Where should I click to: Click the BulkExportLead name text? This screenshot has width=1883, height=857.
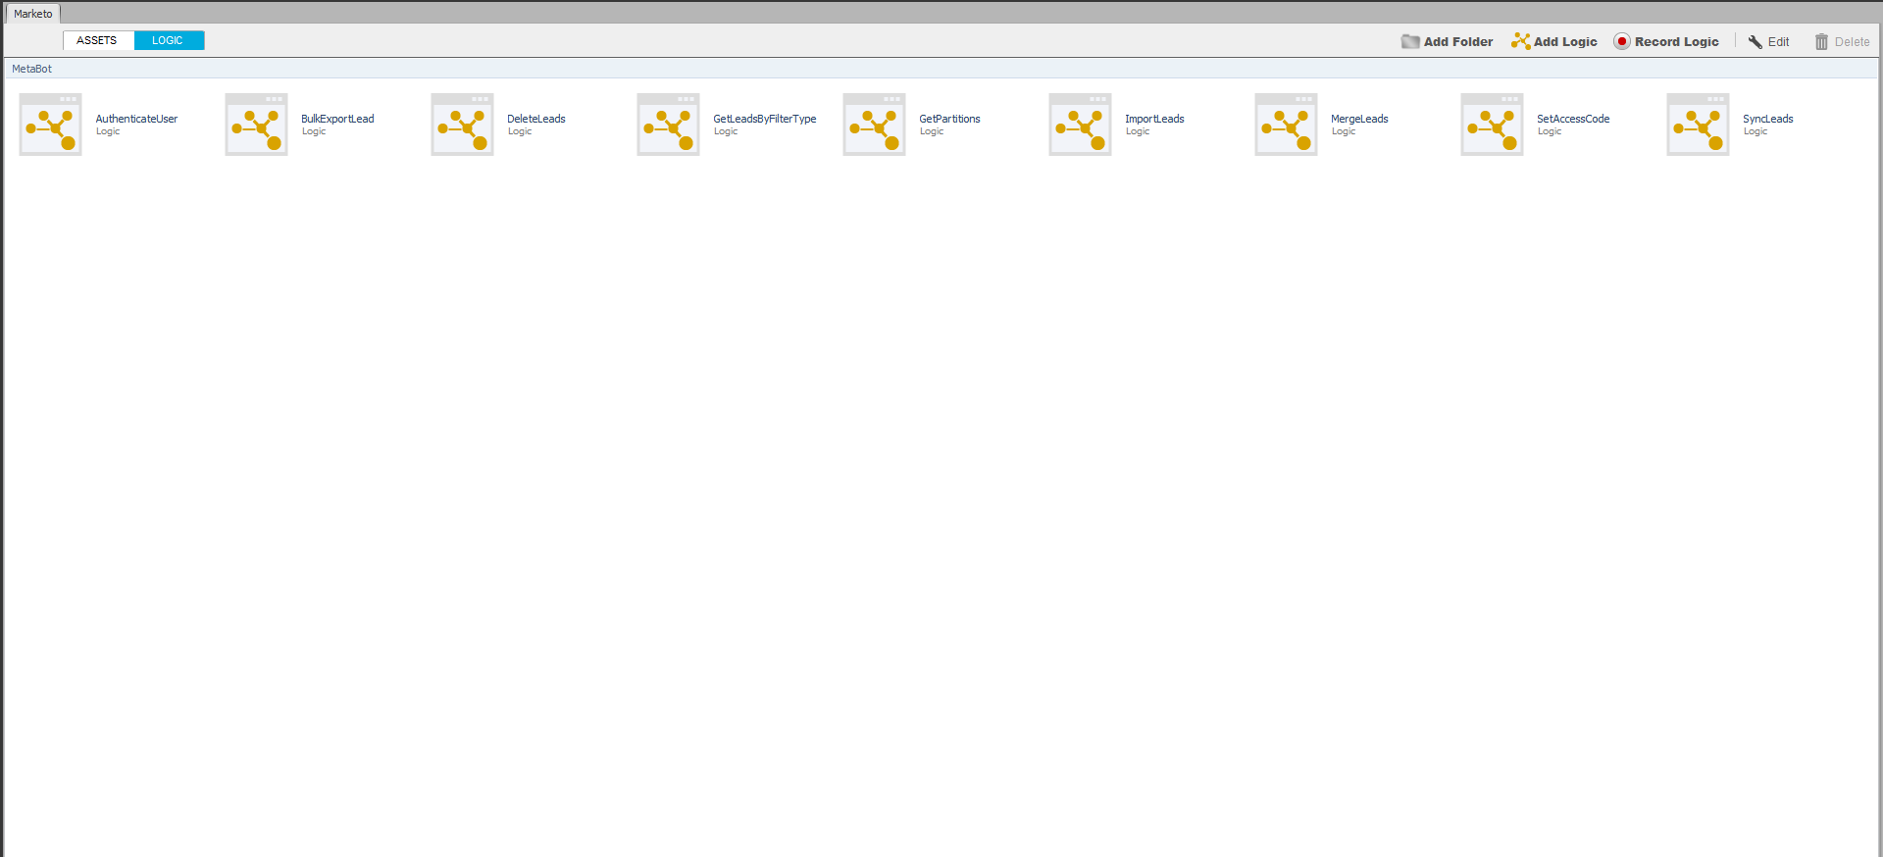(337, 119)
